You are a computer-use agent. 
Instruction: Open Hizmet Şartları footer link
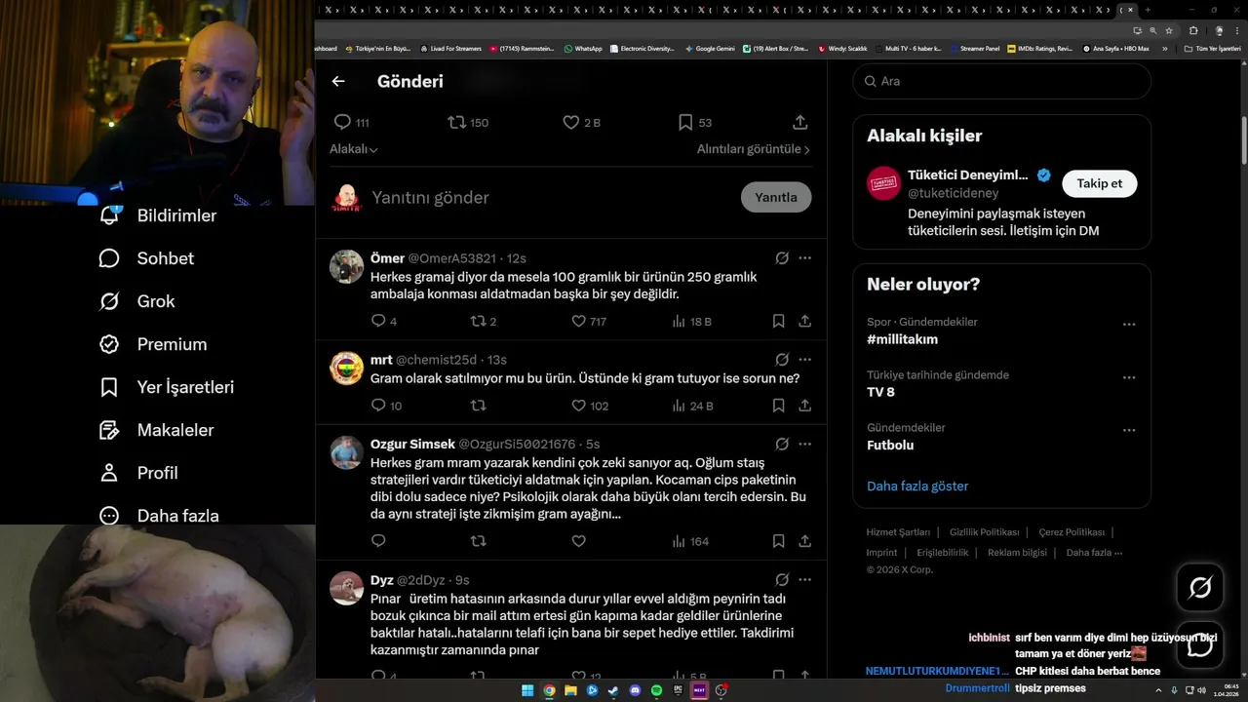[898, 532]
